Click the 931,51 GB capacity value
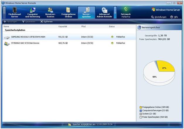 (63, 37)
